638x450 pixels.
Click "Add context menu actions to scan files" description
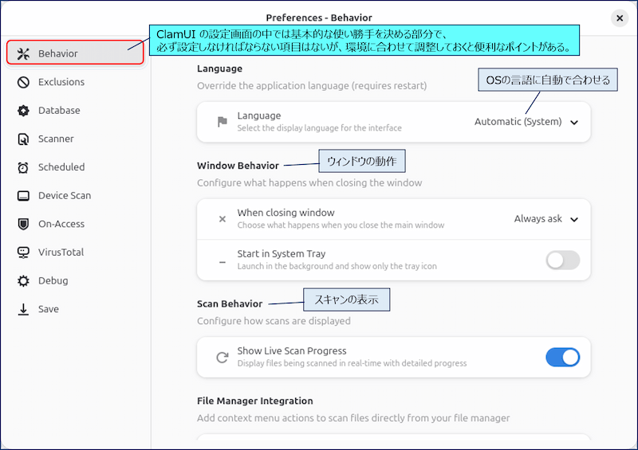[x=353, y=418]
